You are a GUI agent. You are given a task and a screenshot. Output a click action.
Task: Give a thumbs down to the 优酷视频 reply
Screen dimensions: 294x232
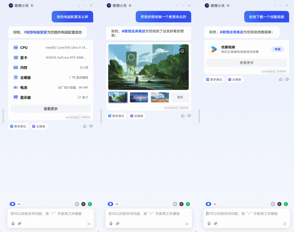tap(287, 79)
